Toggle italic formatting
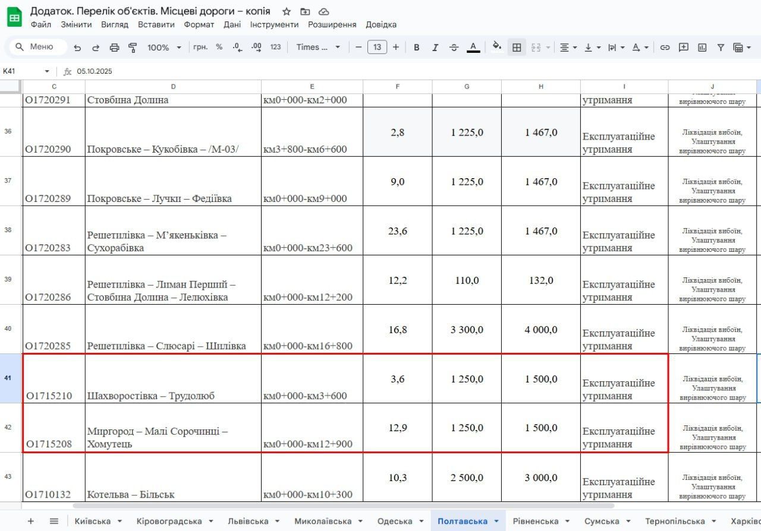 435,48
